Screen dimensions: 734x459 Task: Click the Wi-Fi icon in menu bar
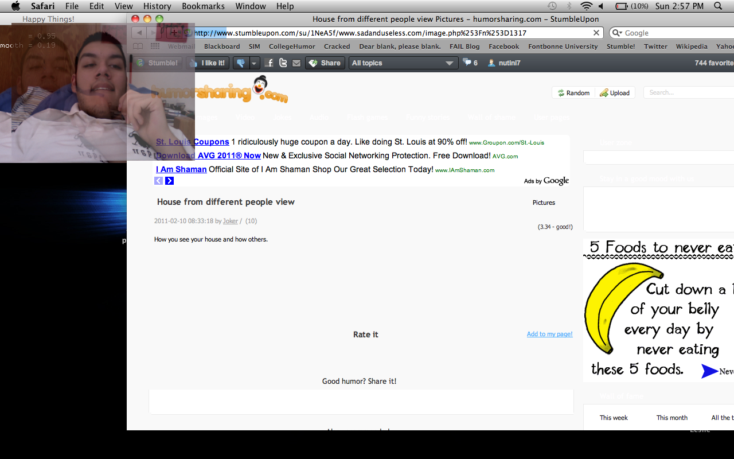pos(585,6)
